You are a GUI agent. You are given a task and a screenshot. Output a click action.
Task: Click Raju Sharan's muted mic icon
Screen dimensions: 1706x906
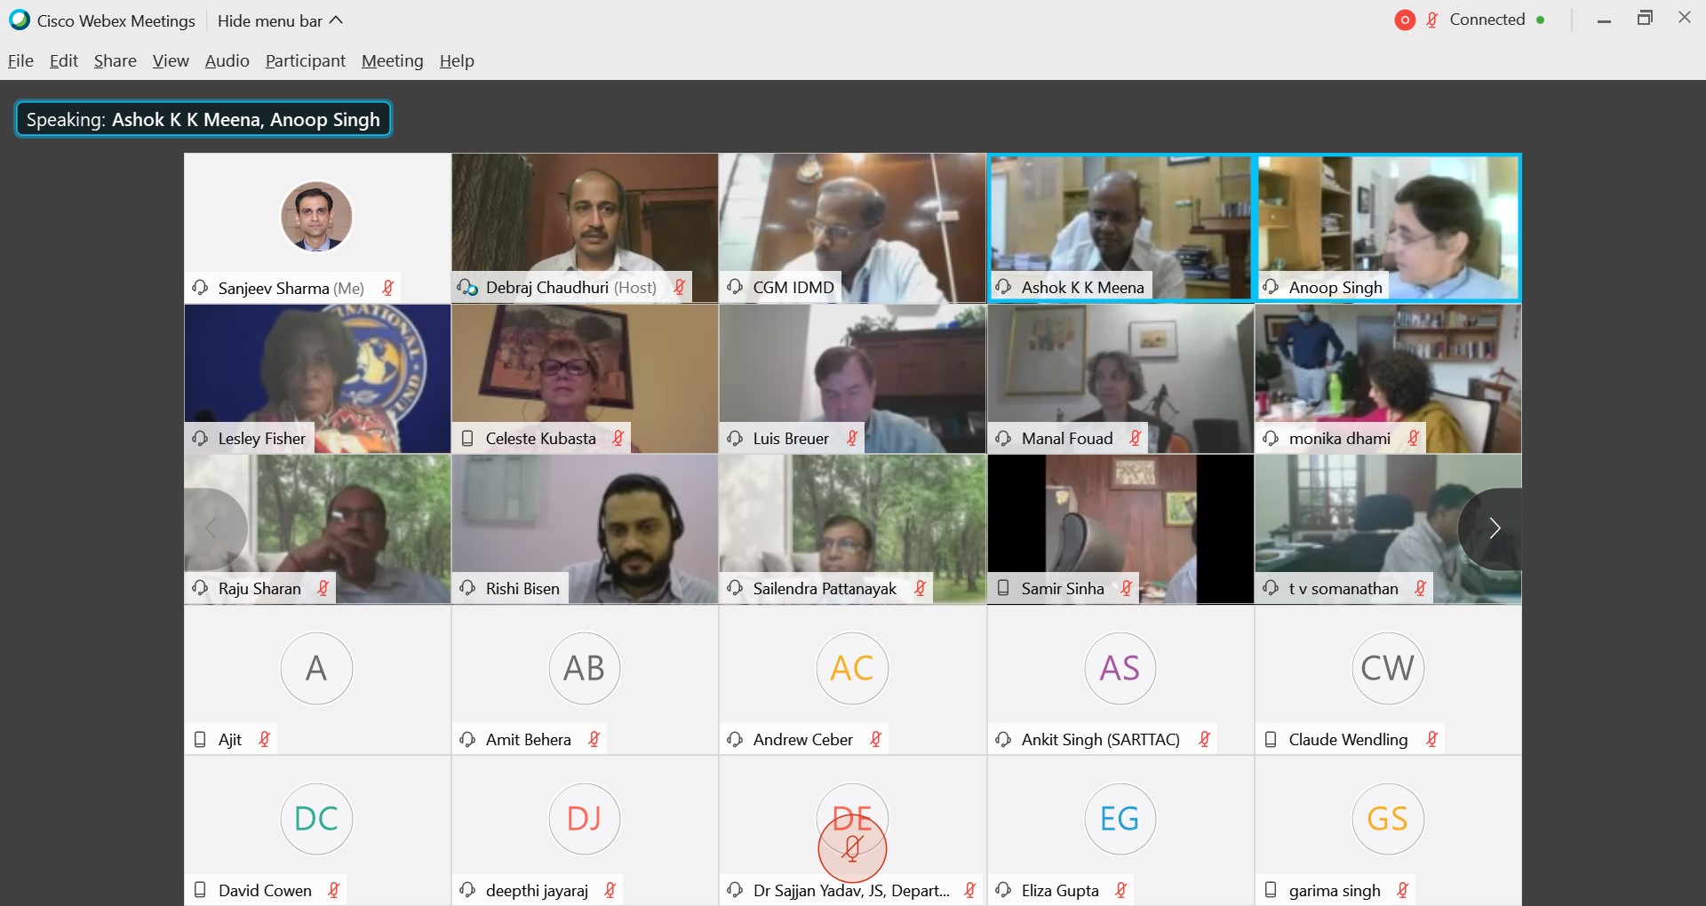click(x=323, y=588)
